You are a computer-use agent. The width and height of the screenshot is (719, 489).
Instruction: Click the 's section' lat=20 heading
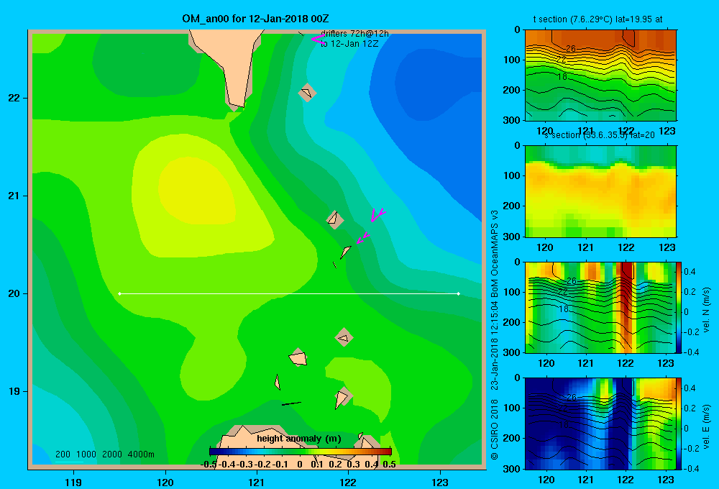[600, 135]
